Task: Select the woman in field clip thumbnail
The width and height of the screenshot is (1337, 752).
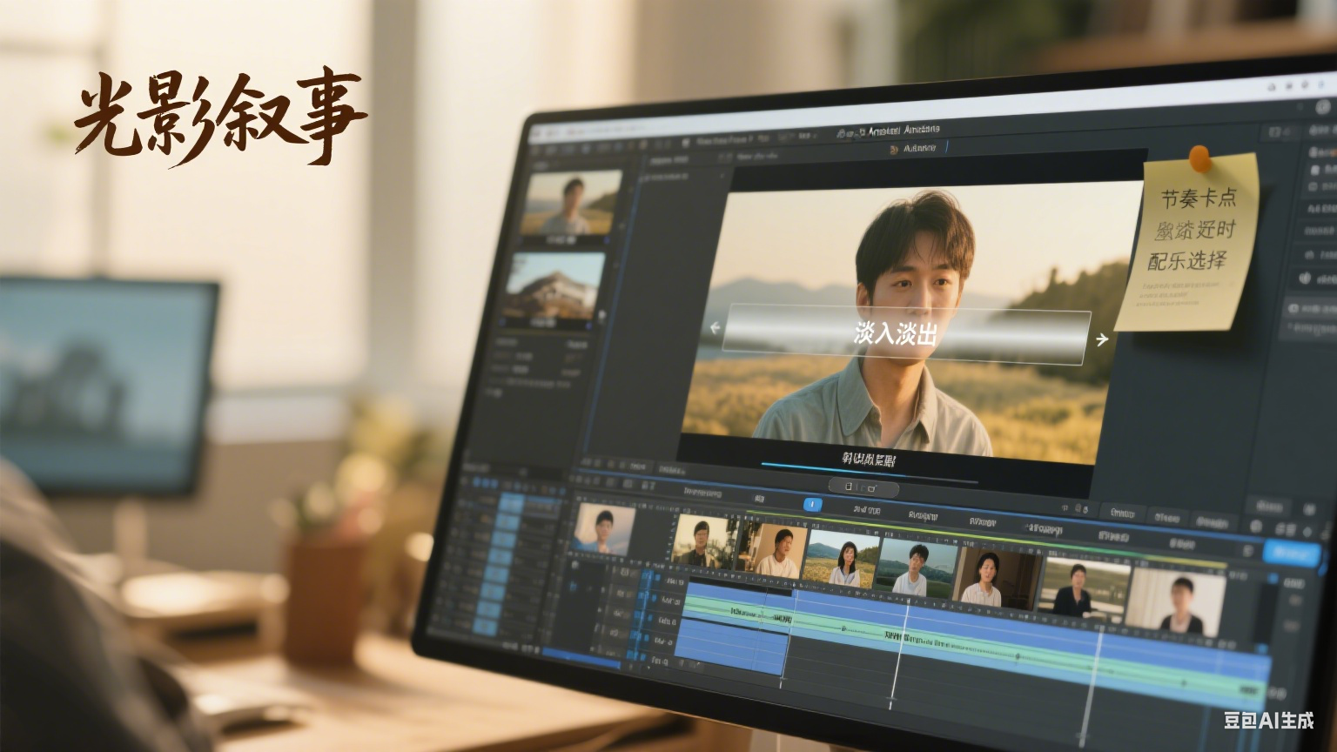Action: [x=843, y=558]
